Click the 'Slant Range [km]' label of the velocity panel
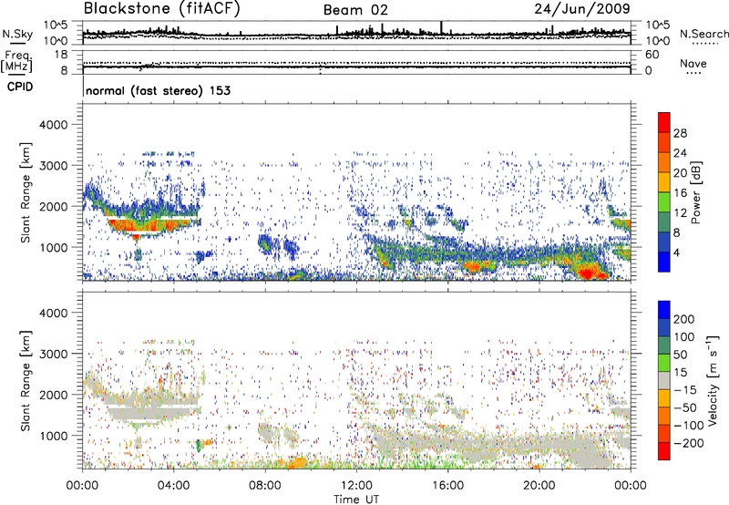729x505 pixels. pyautogui.click(x=26, y=381)
